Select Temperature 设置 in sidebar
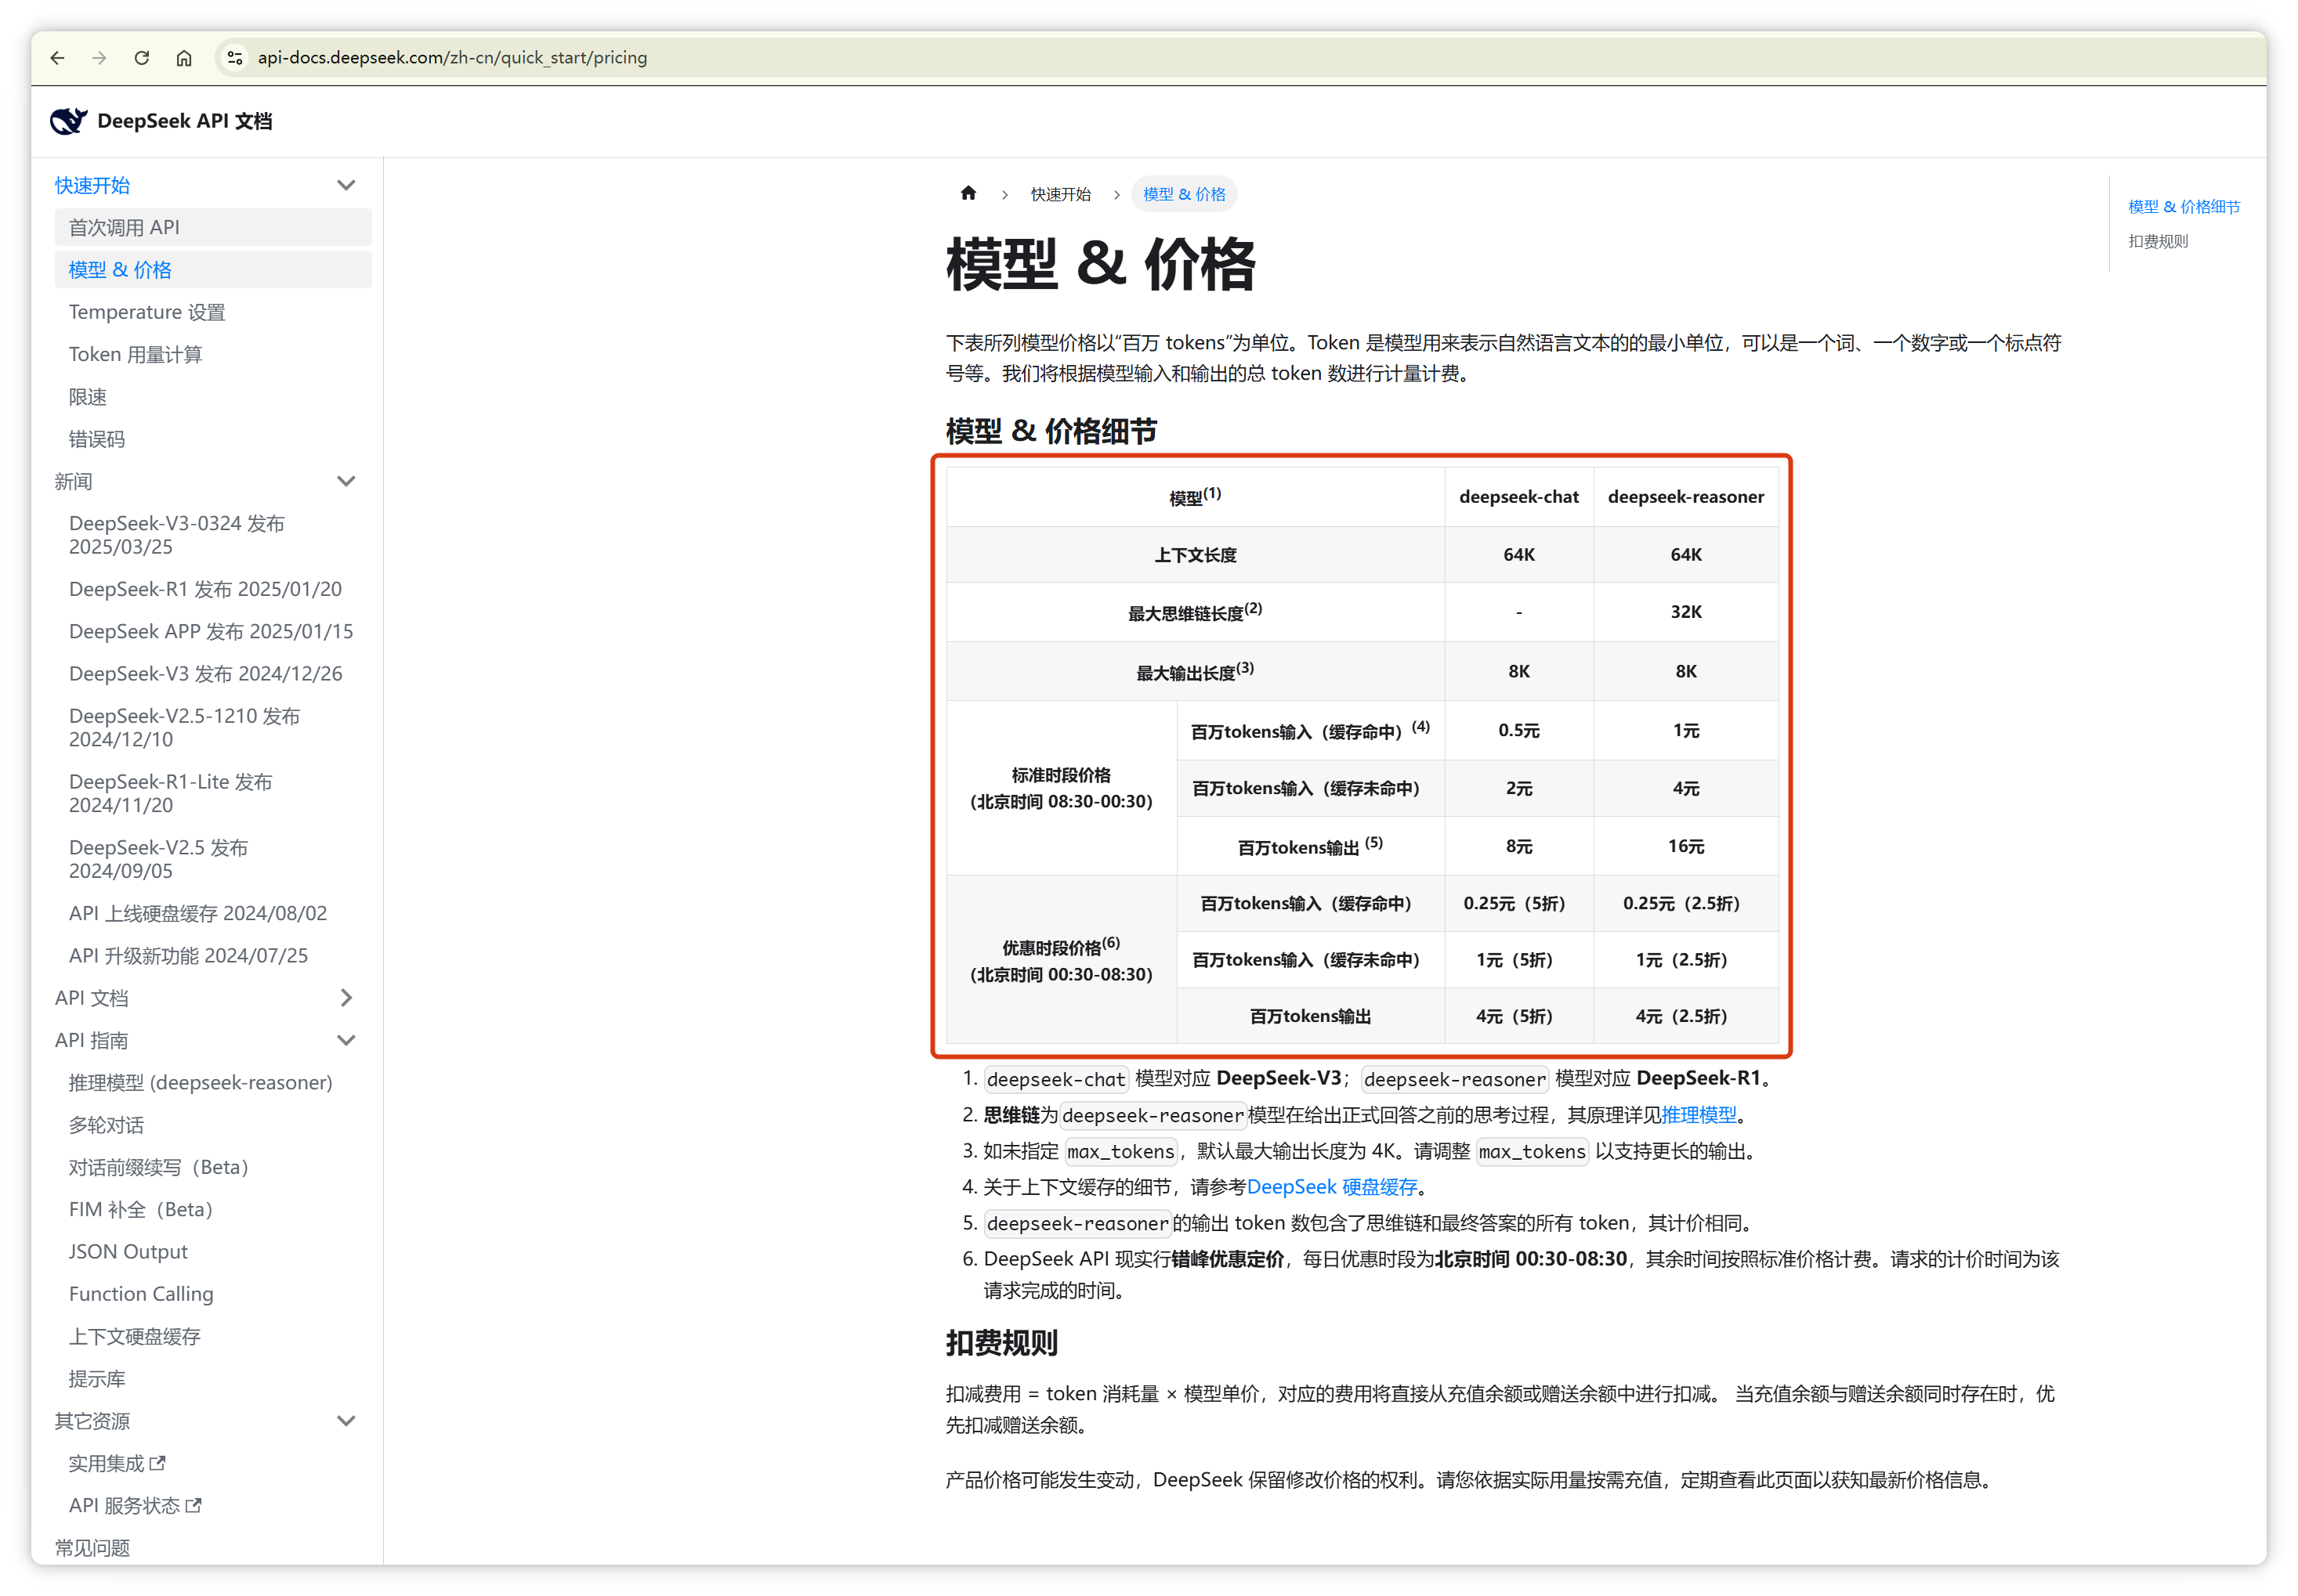Screen dimensions: 2298x1596 click(x=147, y=312)
